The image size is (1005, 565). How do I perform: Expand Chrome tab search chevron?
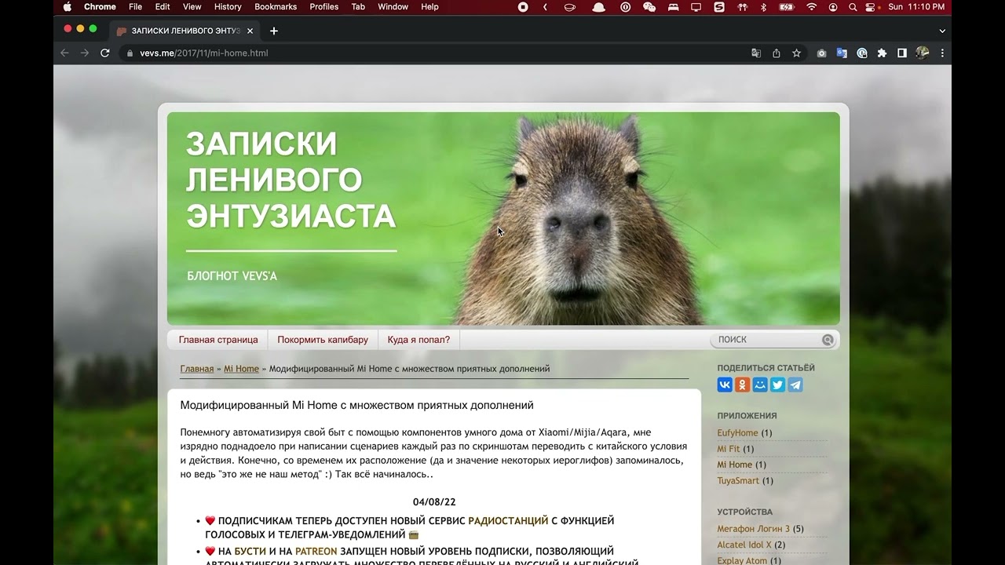[942, 31]
